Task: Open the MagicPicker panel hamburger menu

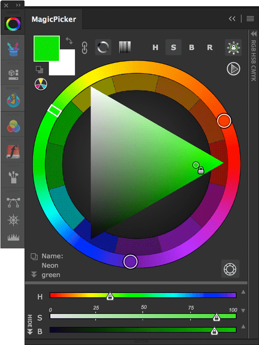Action: click(250, 19)
